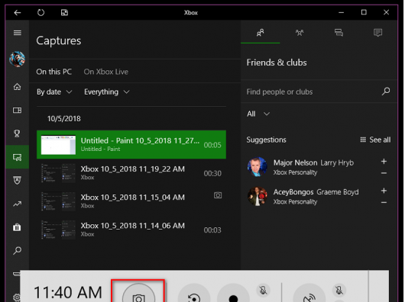Image resolution: width=405 pixels, height=302 pixels.
Task: Click the record last 30 seconds icon
Action: tap(194, 294)
